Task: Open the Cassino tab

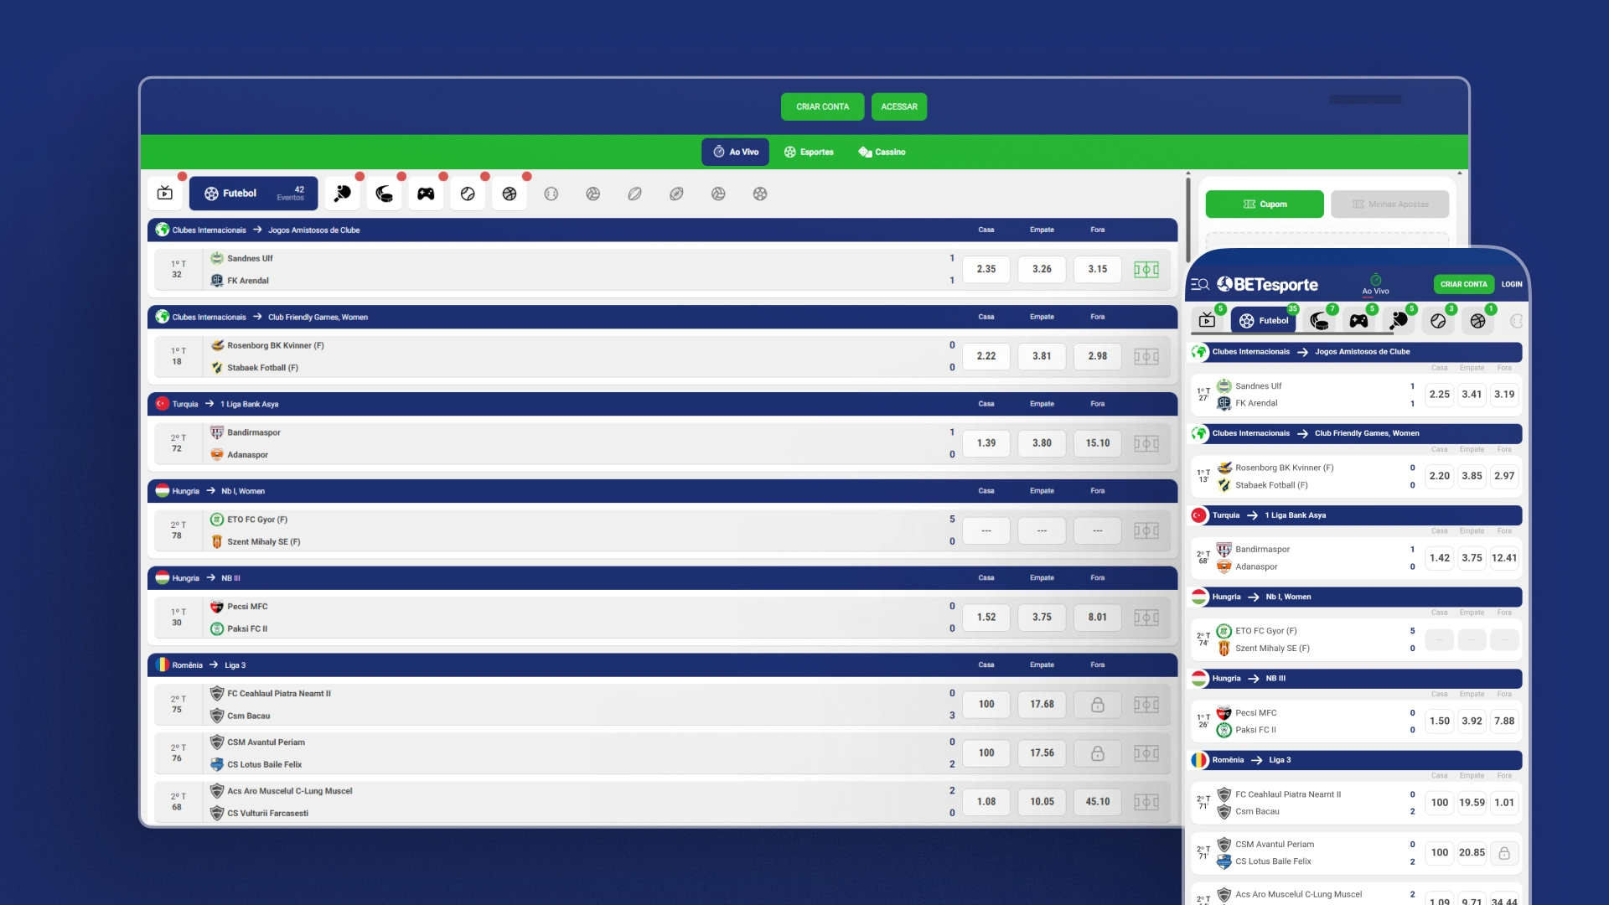Action: (x=882, y=152)
